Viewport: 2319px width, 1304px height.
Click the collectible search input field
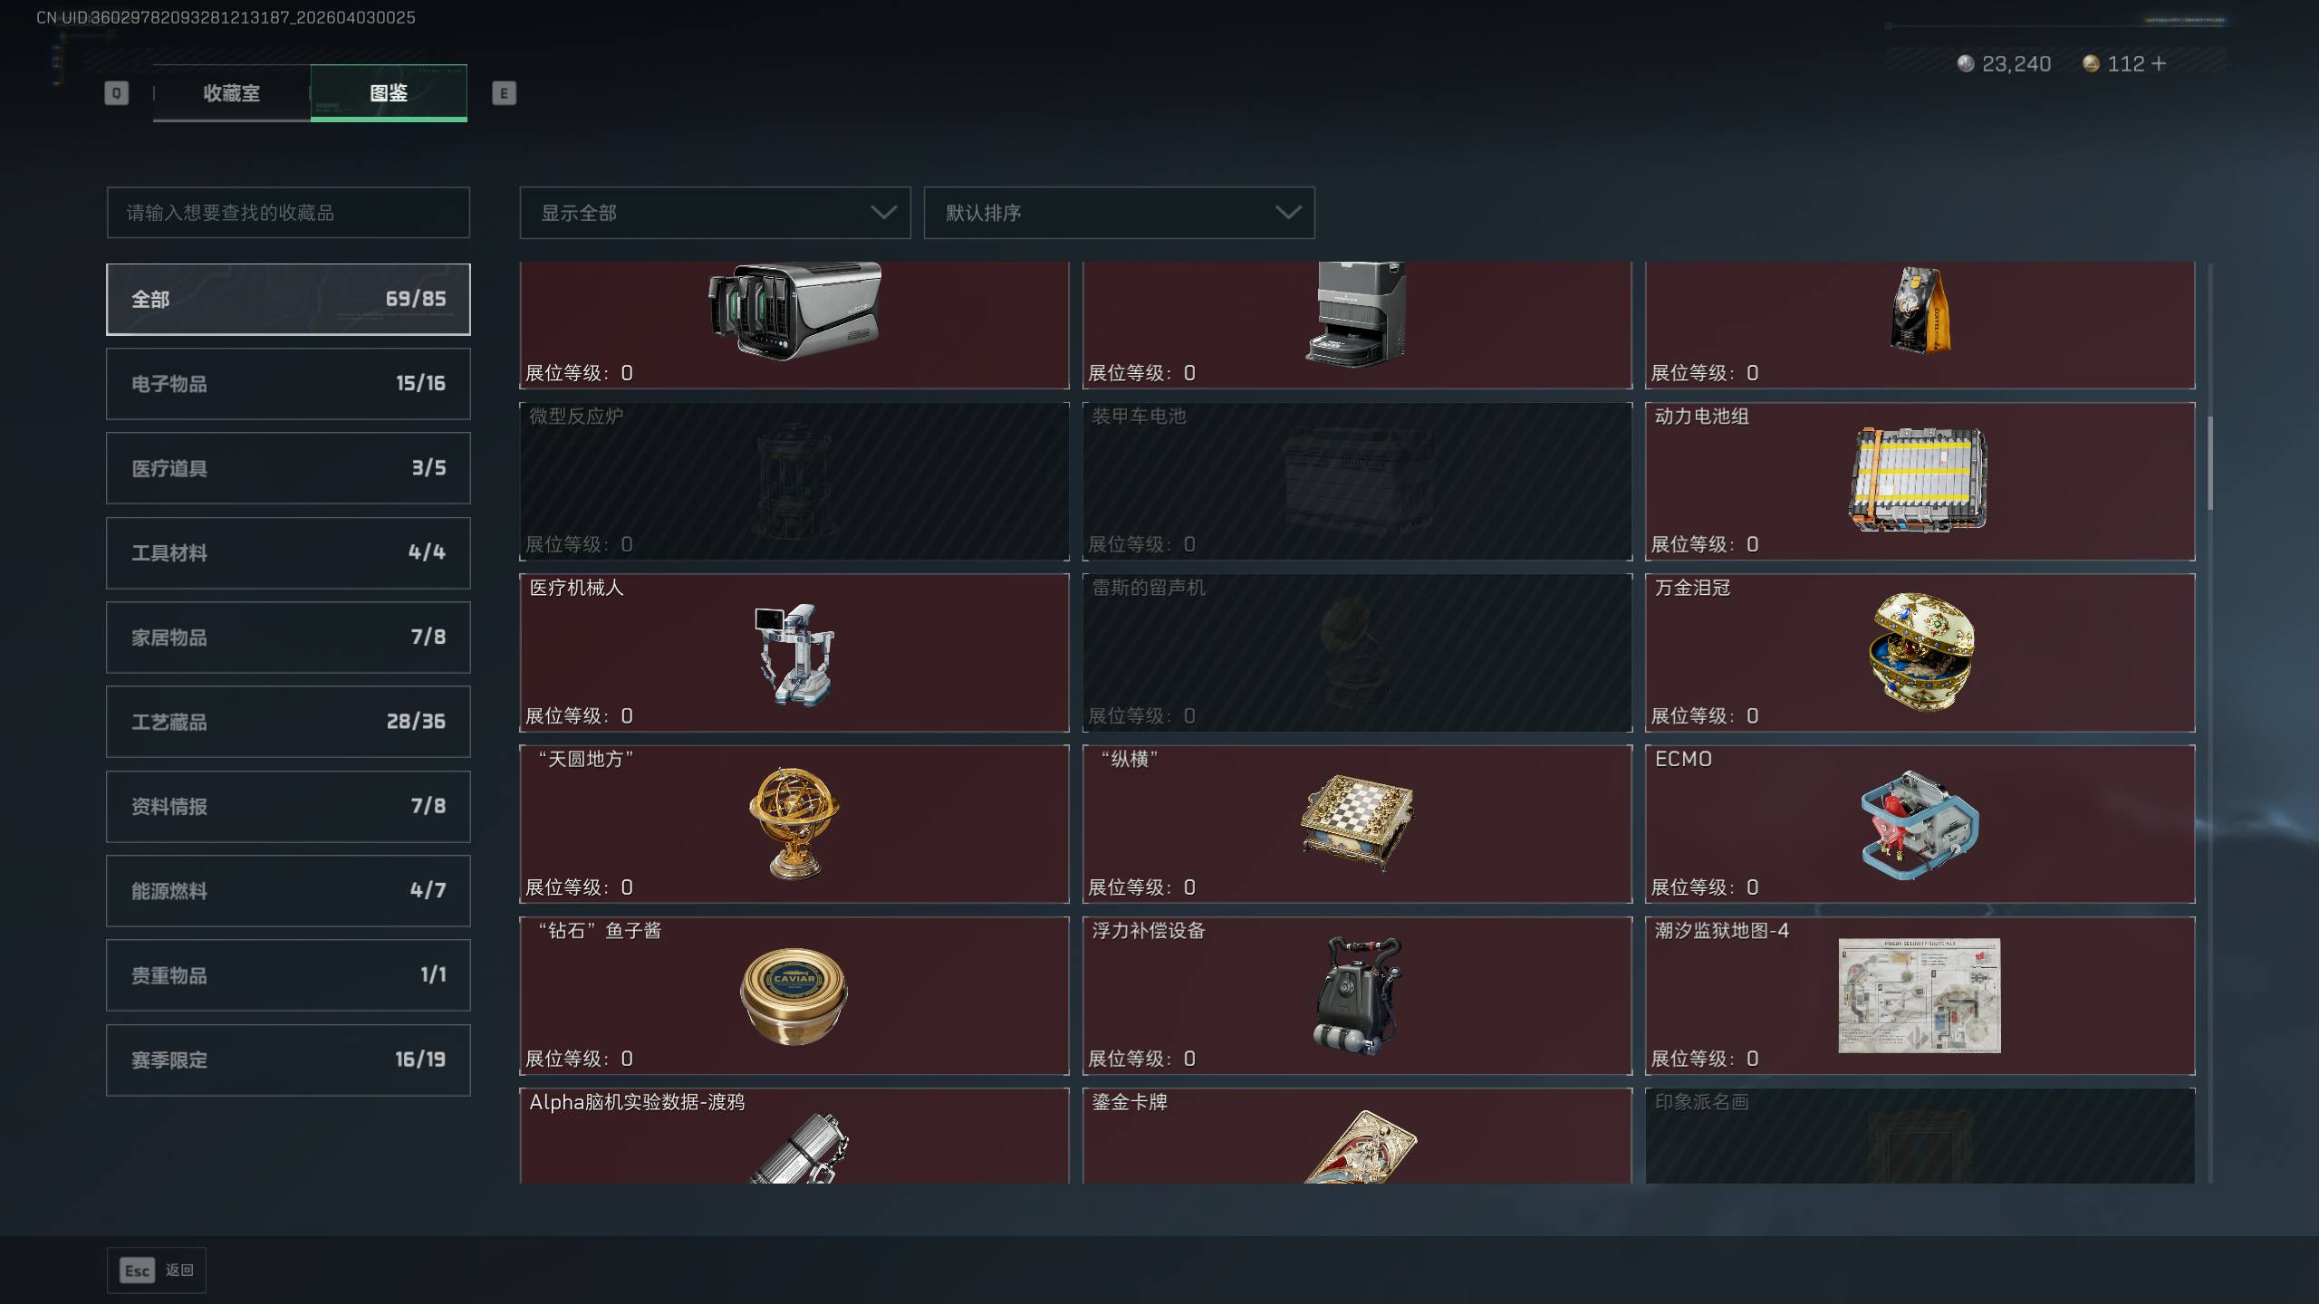[288, 213]
